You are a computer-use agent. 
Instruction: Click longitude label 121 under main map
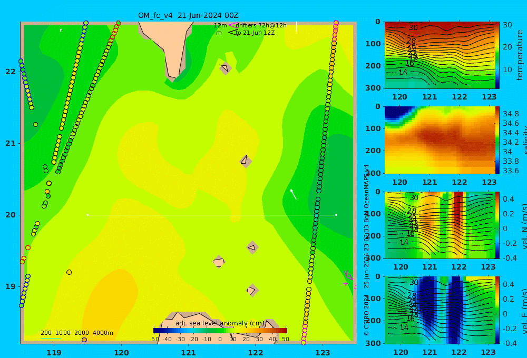(x=189, y=353)
